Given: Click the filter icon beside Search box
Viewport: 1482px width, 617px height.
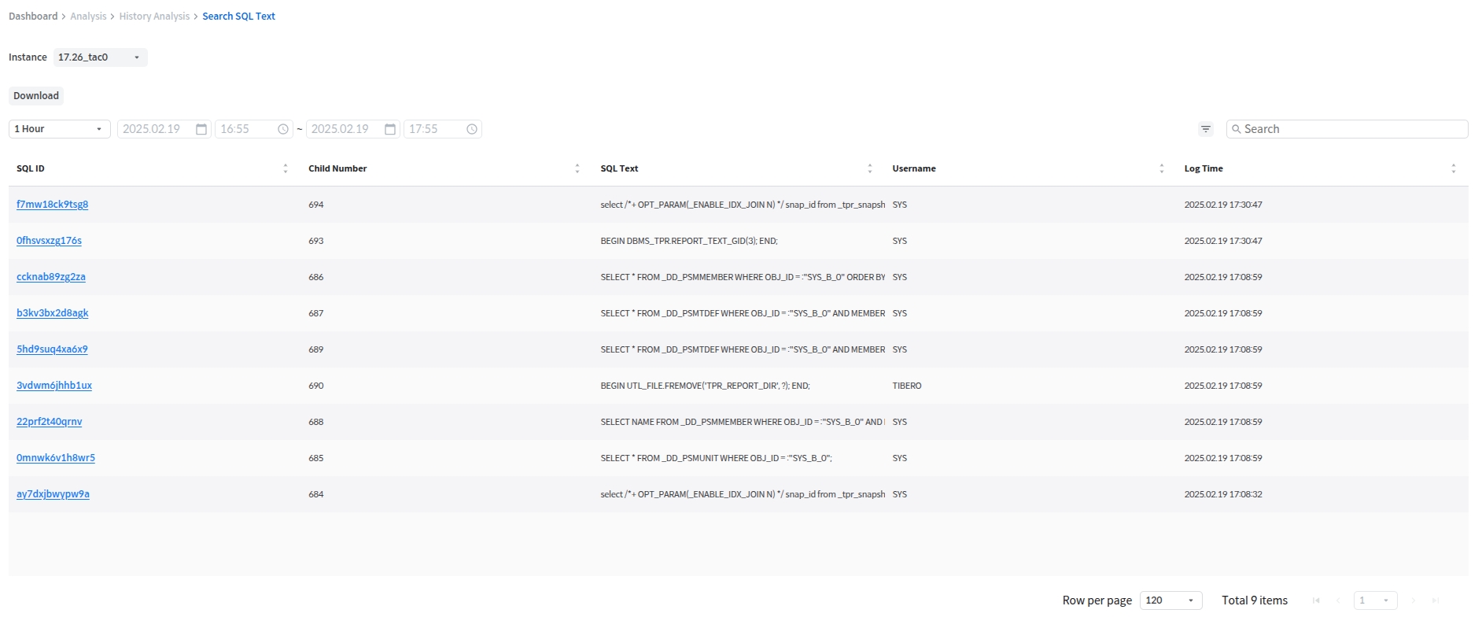Looking at the screenshot, I should pos(1205,129).
